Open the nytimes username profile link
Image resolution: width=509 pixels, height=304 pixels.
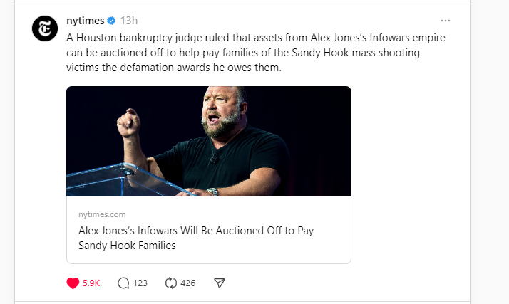85,21
